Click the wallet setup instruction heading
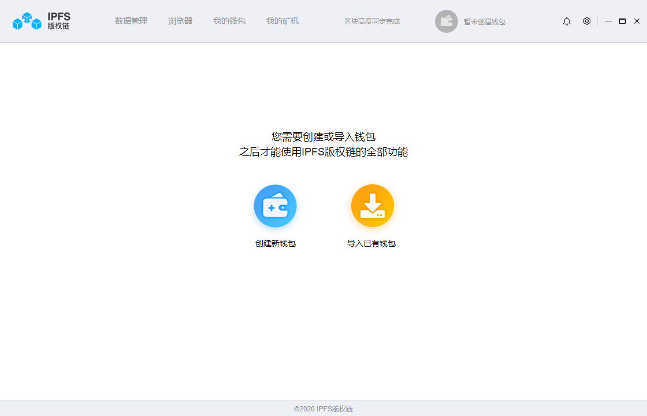This screenshot has width=647, height=416. [x=323, y=143]
